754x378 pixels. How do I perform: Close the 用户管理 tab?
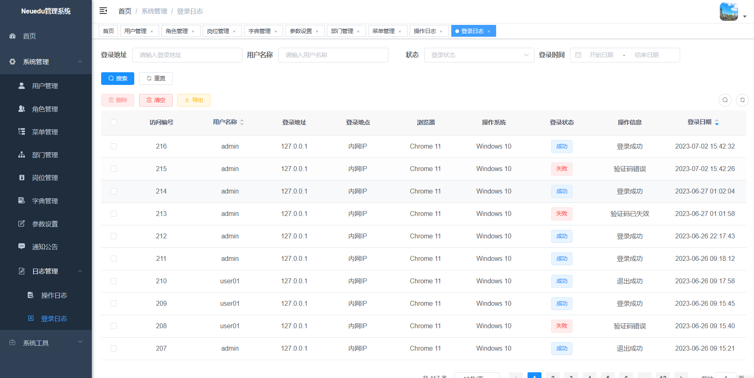pos(152,31)
